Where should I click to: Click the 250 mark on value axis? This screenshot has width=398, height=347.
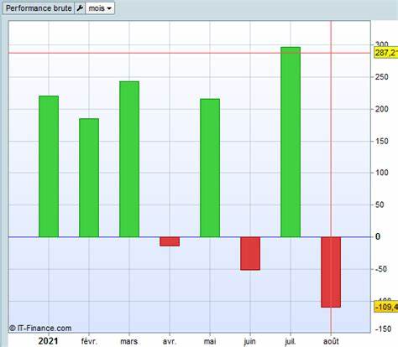[x=382, y=77]
